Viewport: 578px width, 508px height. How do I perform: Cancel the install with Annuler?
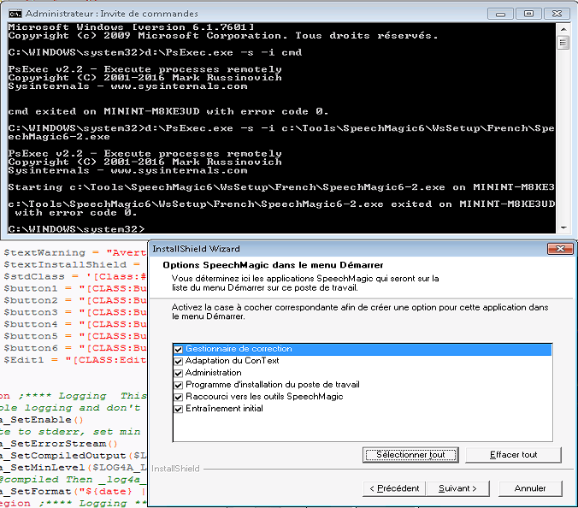[x=530, y=488]
